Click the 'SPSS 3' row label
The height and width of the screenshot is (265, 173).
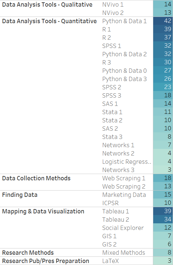pyautogui.click(x=112, y=96)
